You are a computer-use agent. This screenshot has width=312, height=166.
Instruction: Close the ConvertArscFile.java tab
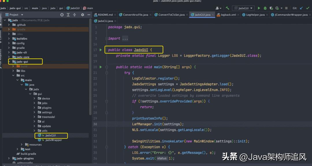tap(151, 15)
